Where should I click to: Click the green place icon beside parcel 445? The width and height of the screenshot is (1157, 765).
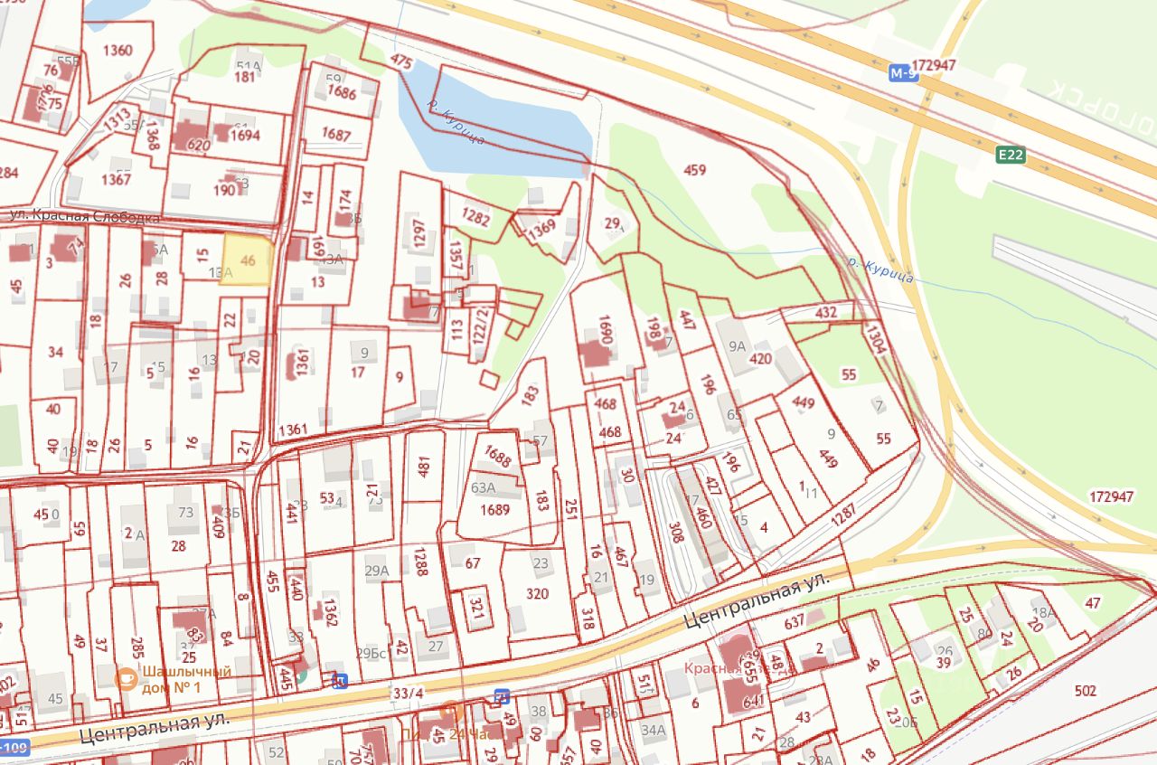(301, 673)
